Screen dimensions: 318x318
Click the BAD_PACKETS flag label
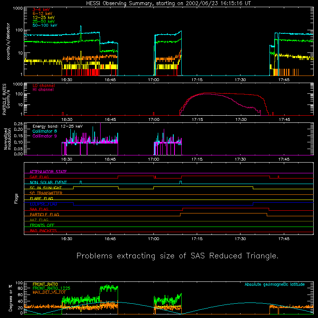(43, 231)
